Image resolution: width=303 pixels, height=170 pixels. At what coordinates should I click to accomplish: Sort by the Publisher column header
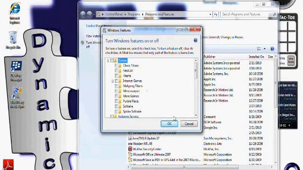click(x=209, y=57)
